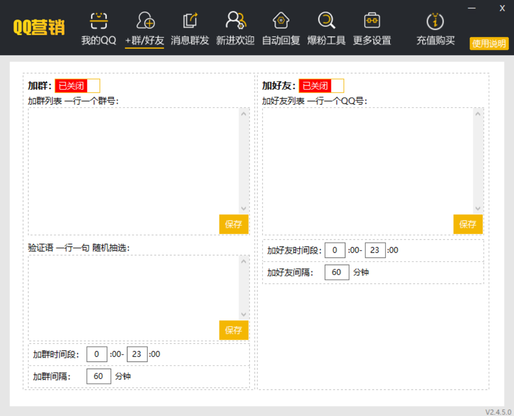514x416 pixels.
Task: Switch to the 自动回复 tab label
Action: (x=281, y=40)
